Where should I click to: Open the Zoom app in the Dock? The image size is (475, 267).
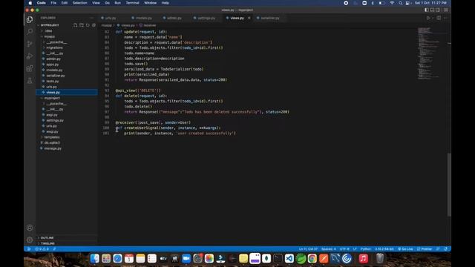pos(186,259)
